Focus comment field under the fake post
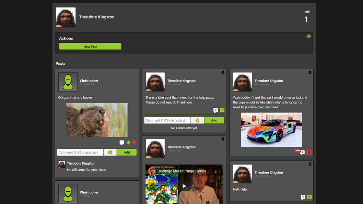The image size is (363, 204). [167, 120]
